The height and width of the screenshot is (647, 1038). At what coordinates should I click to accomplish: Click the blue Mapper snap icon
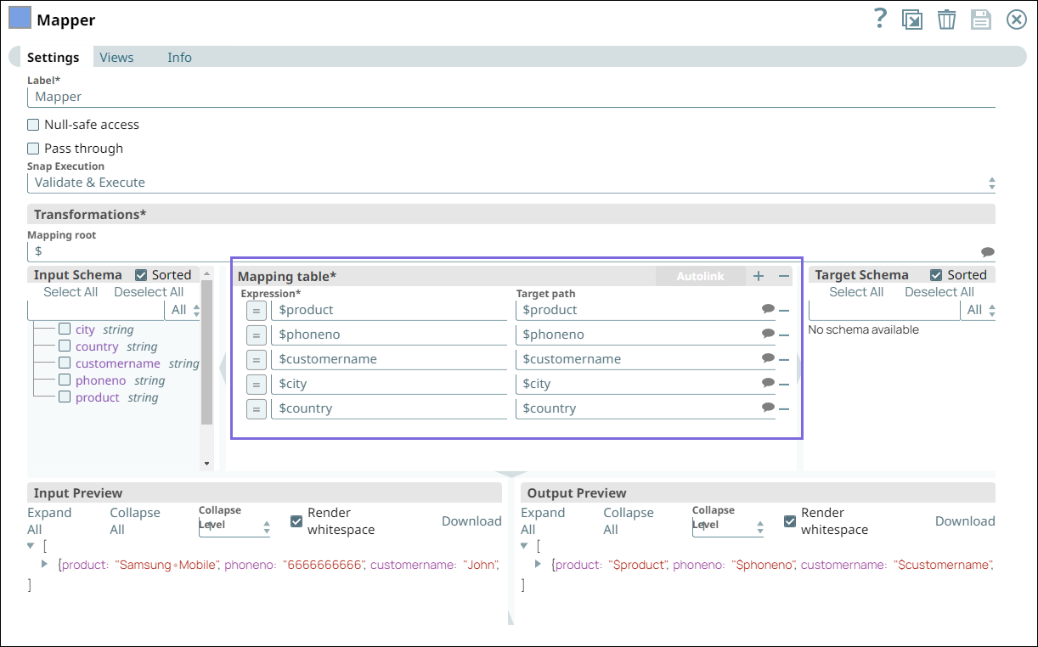click(20, 19)
